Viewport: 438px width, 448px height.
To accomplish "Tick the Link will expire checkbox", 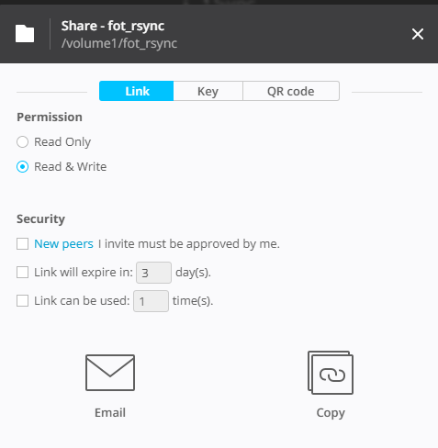I will coord(22,272).
